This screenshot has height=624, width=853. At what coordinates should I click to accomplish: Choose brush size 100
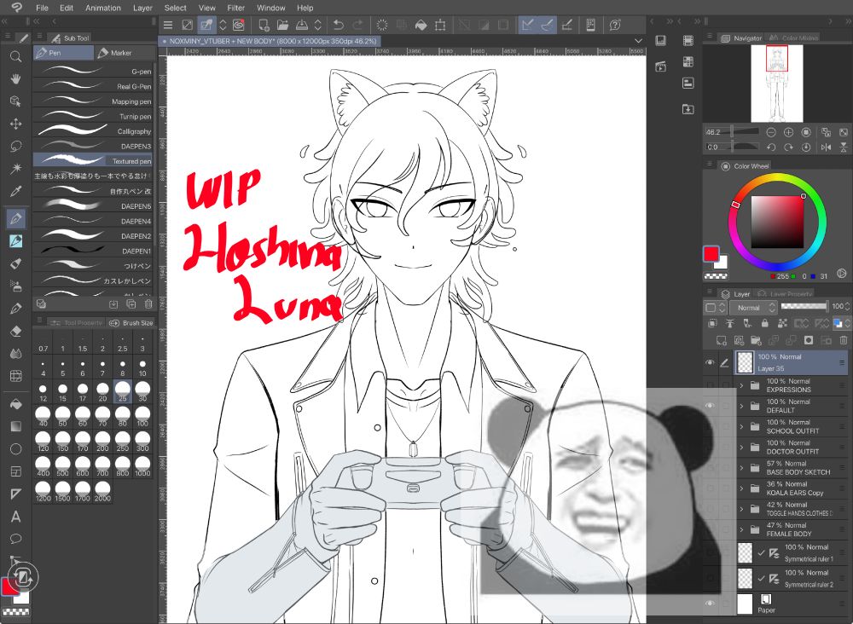(x=142, y=417)
